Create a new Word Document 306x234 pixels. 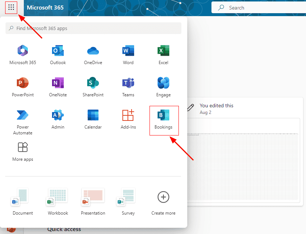(23, 201)
